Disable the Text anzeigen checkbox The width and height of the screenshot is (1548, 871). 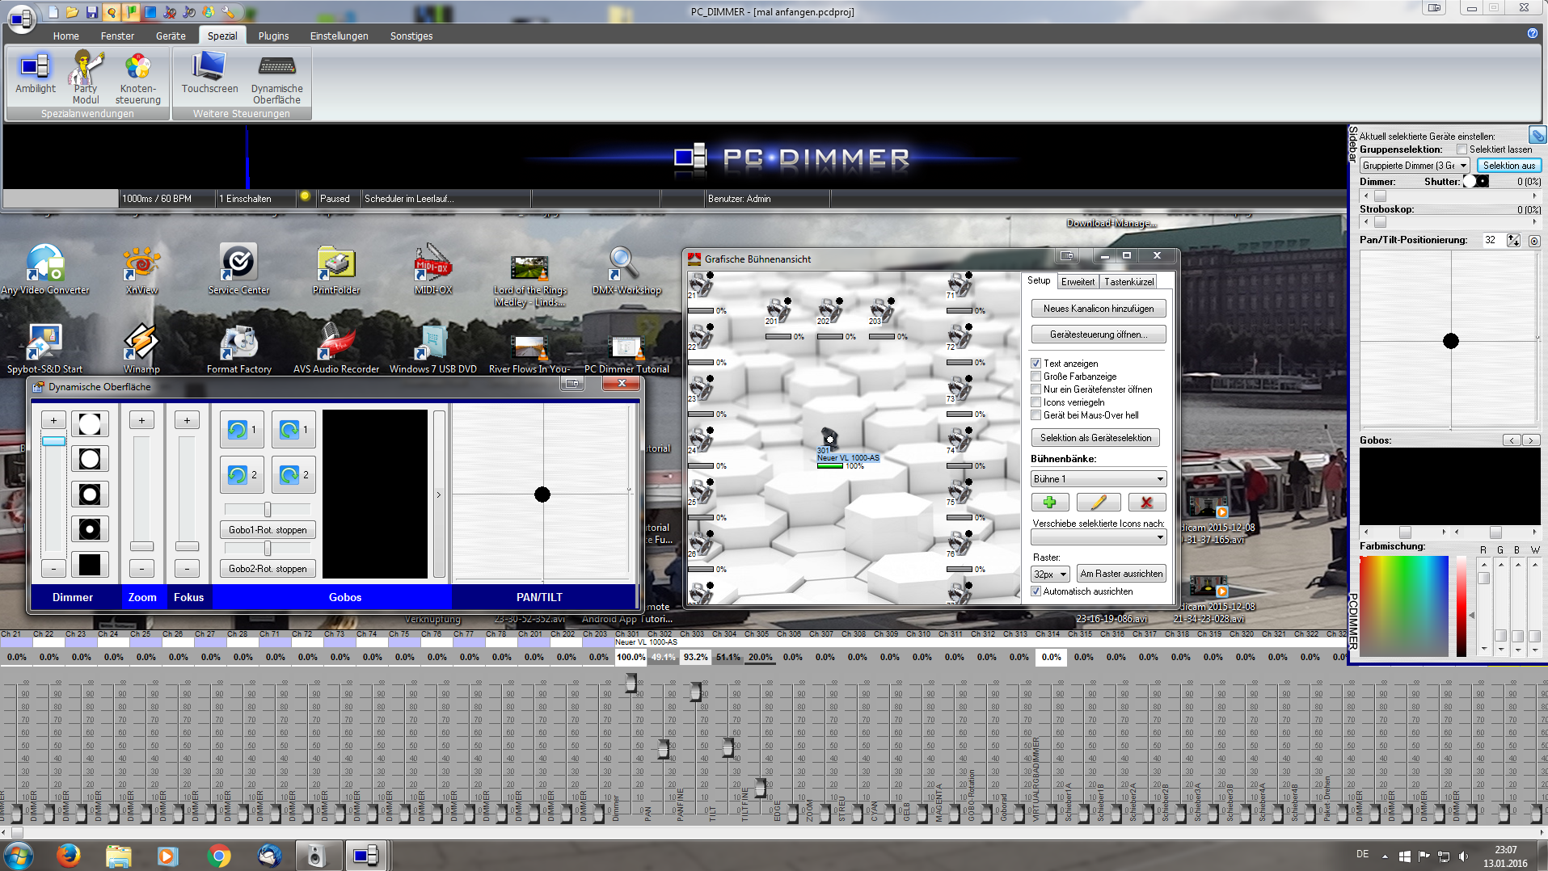click(1036, 364)
